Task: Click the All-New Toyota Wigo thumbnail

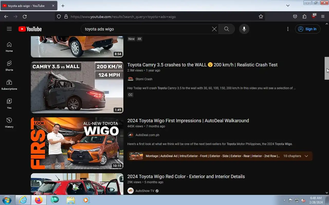Action: click(x=77, y=143)
